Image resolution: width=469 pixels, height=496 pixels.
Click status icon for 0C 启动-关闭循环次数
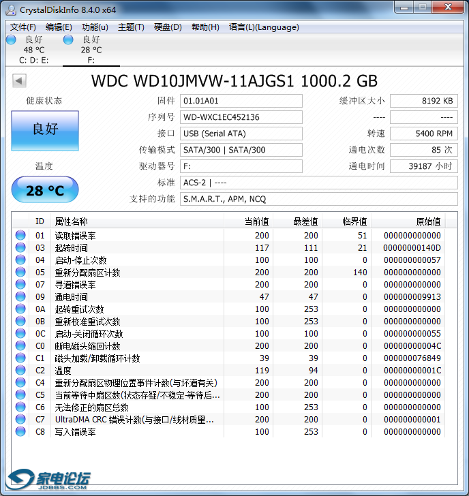(20, 333)
